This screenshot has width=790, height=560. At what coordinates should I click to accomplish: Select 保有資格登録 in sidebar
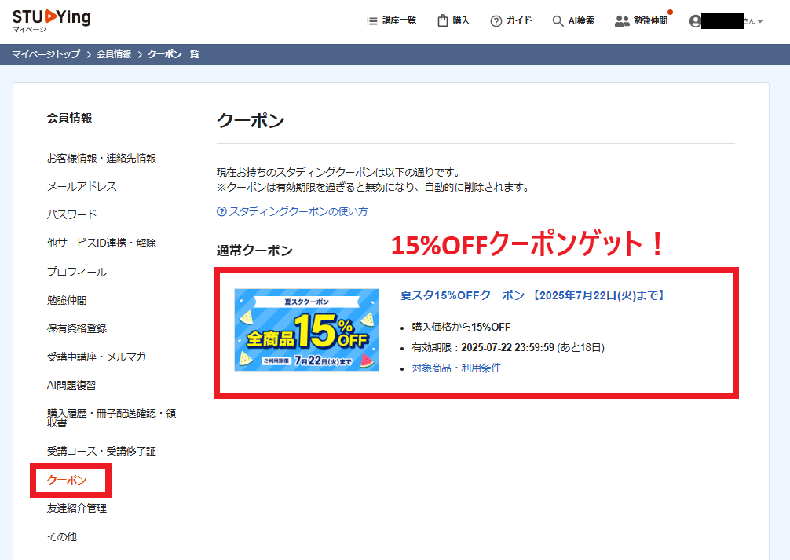coord(77,328)
